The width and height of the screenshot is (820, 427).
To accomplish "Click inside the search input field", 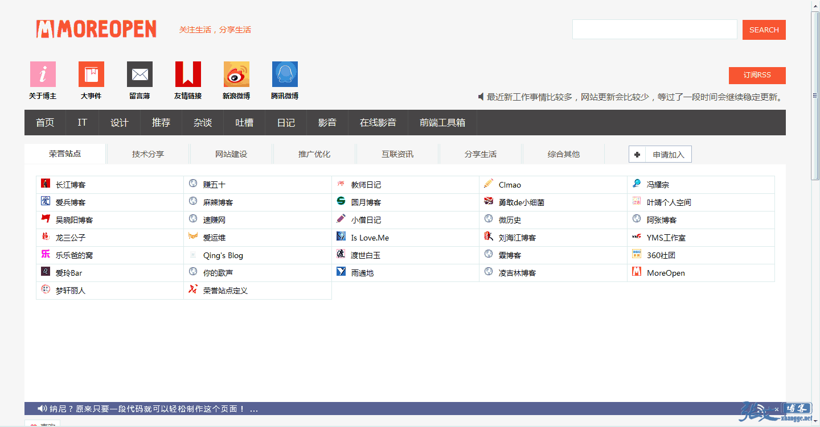I will 654,29.
